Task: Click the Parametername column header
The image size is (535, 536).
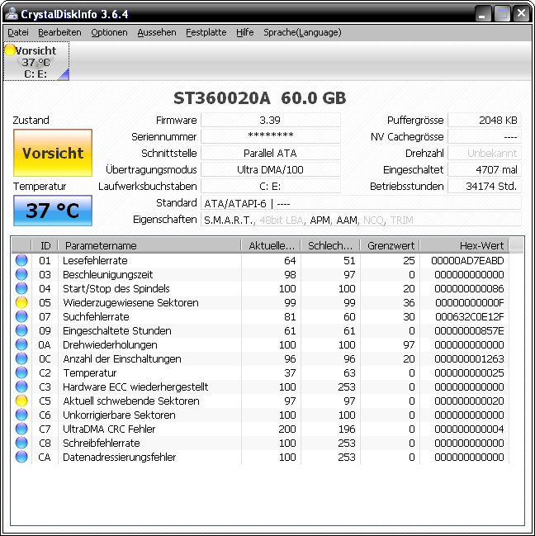Action: (x=149, y=245)
